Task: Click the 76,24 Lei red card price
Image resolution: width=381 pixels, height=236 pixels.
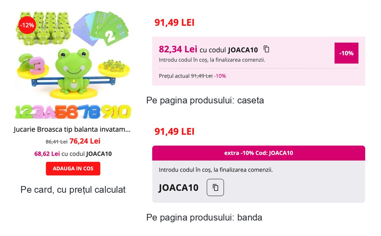Action: [x=85, y=141]
